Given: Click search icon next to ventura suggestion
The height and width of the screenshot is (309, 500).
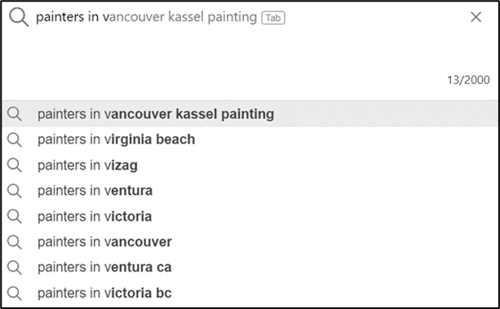Looking at the screenshot, I should [x=15, y=191].
